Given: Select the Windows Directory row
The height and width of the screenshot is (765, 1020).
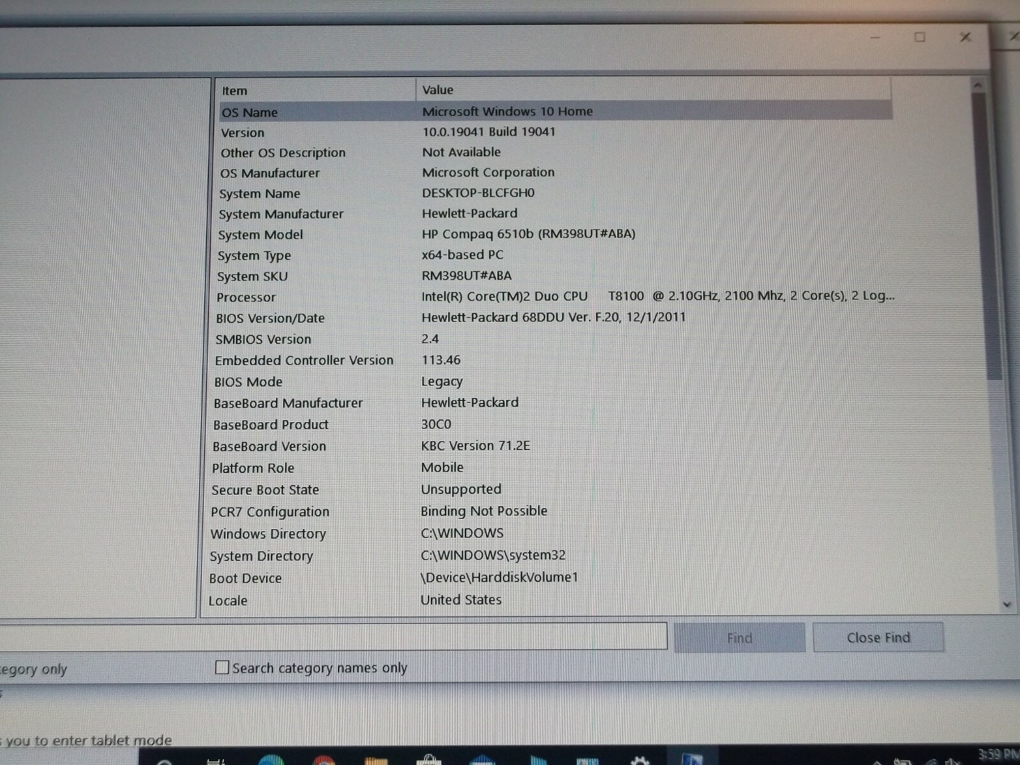Looking at the screenshot, I should [555, 534].
